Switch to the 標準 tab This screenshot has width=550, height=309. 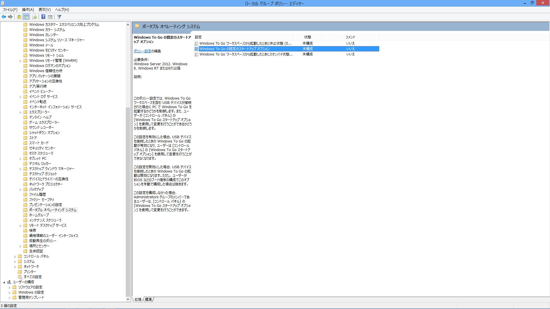[148, 299]
